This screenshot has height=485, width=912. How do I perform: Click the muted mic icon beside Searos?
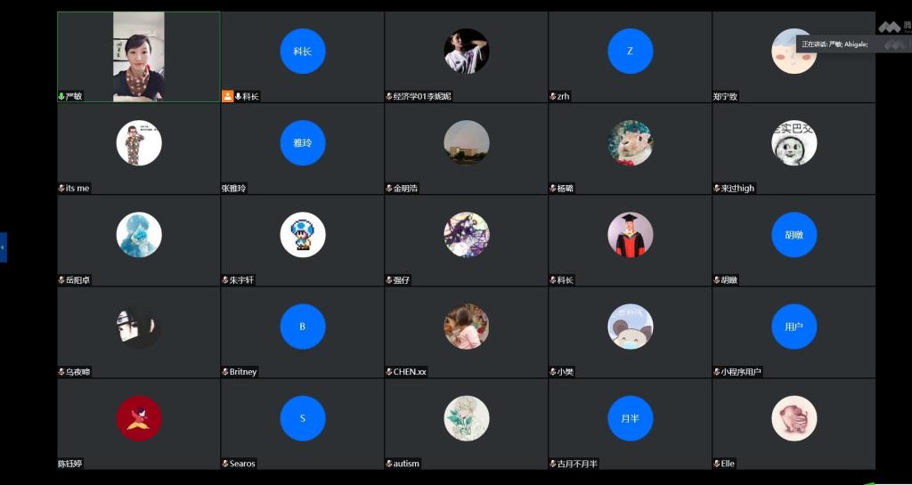coord(225,464)
